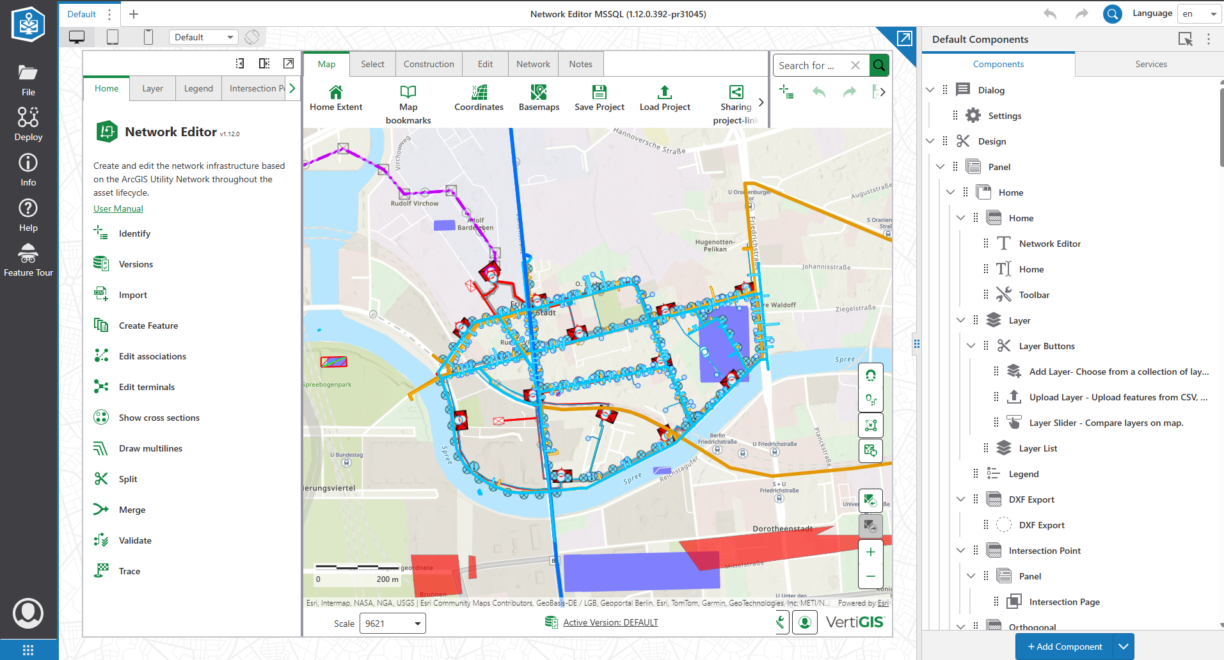The image size is (1224, 660).
Task: Open the Construction ribbon tab
Action: click(x=429, y=64)
